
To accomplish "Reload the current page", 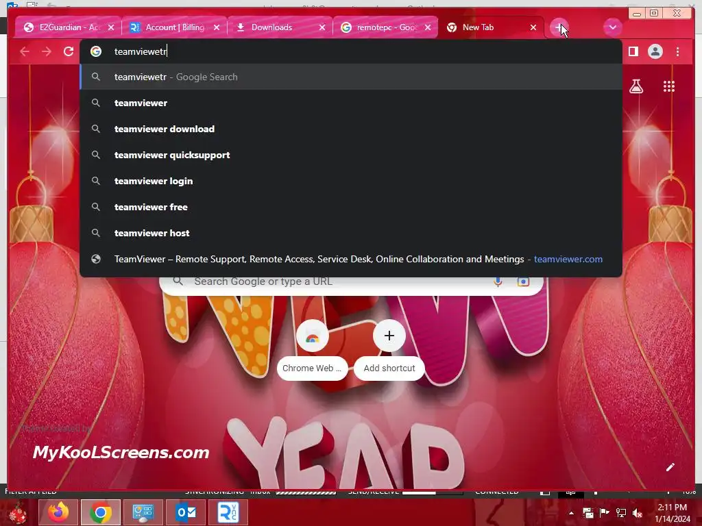I will point(69,52).
